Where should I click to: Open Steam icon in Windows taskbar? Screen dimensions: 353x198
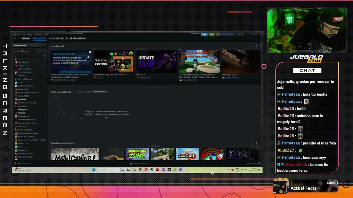[x=152, y=170]
